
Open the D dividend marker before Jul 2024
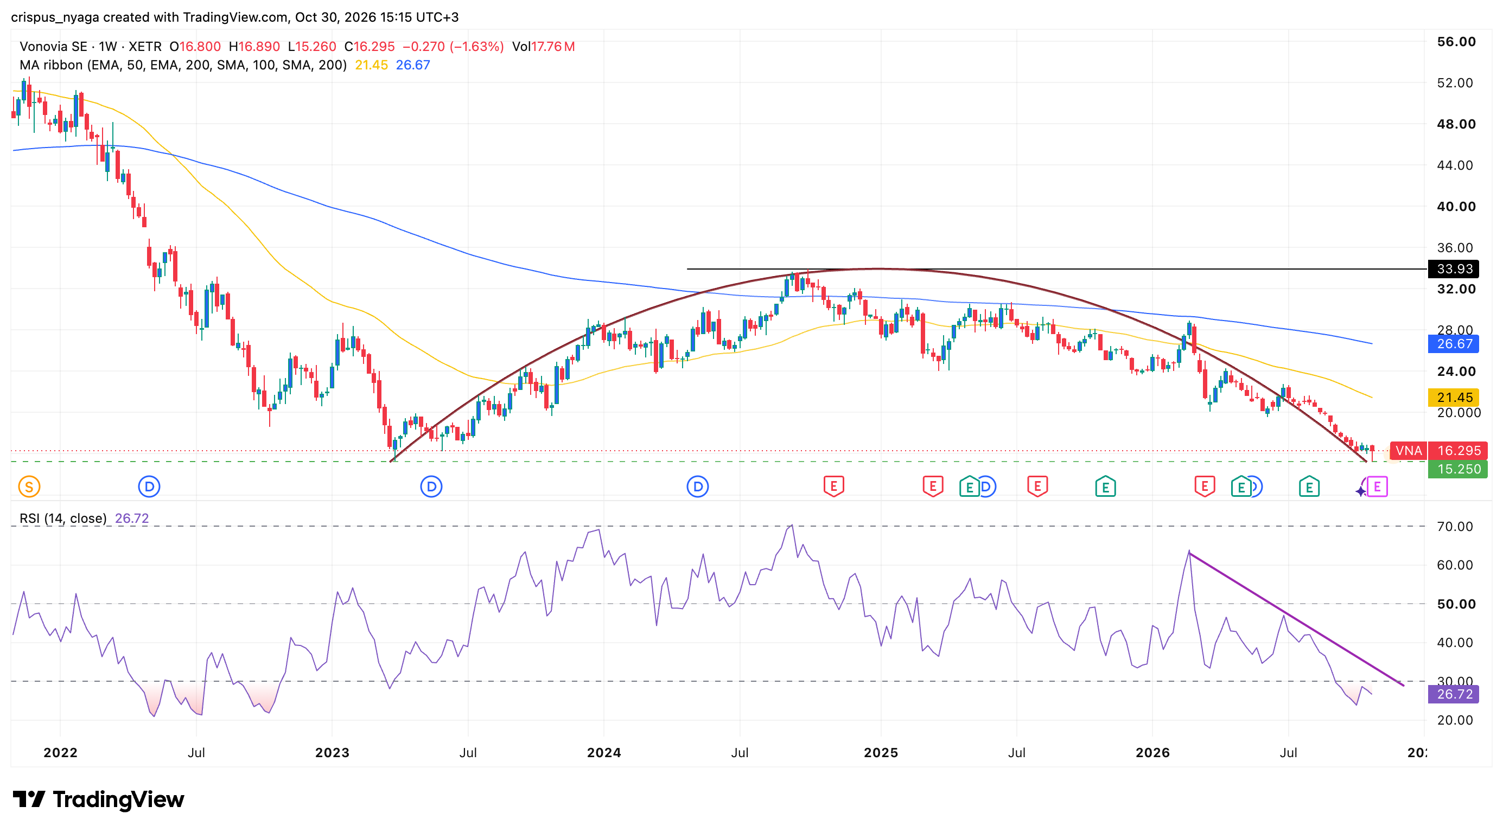coord(697,487)
